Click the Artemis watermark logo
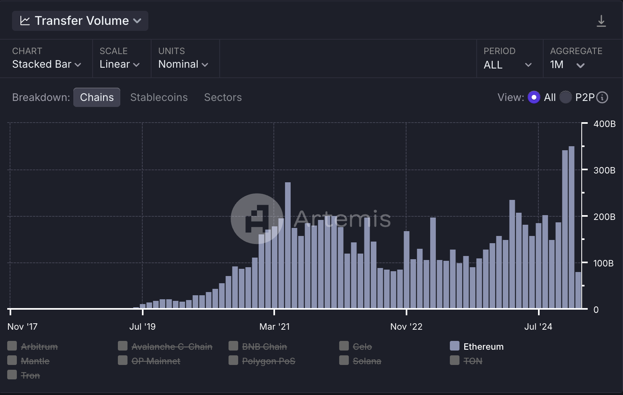The height and width of the screenshot is (395, 623). [x=257, y=219]
